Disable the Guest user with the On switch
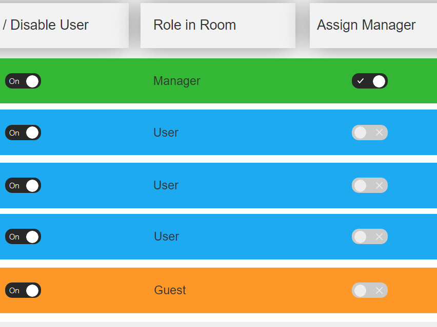The image size is (437, 327). (x=23, y=291)
